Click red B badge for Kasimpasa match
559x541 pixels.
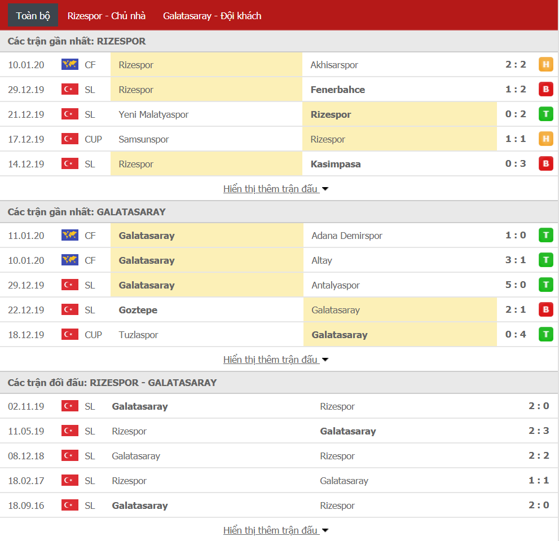click(x=546, y=163)
